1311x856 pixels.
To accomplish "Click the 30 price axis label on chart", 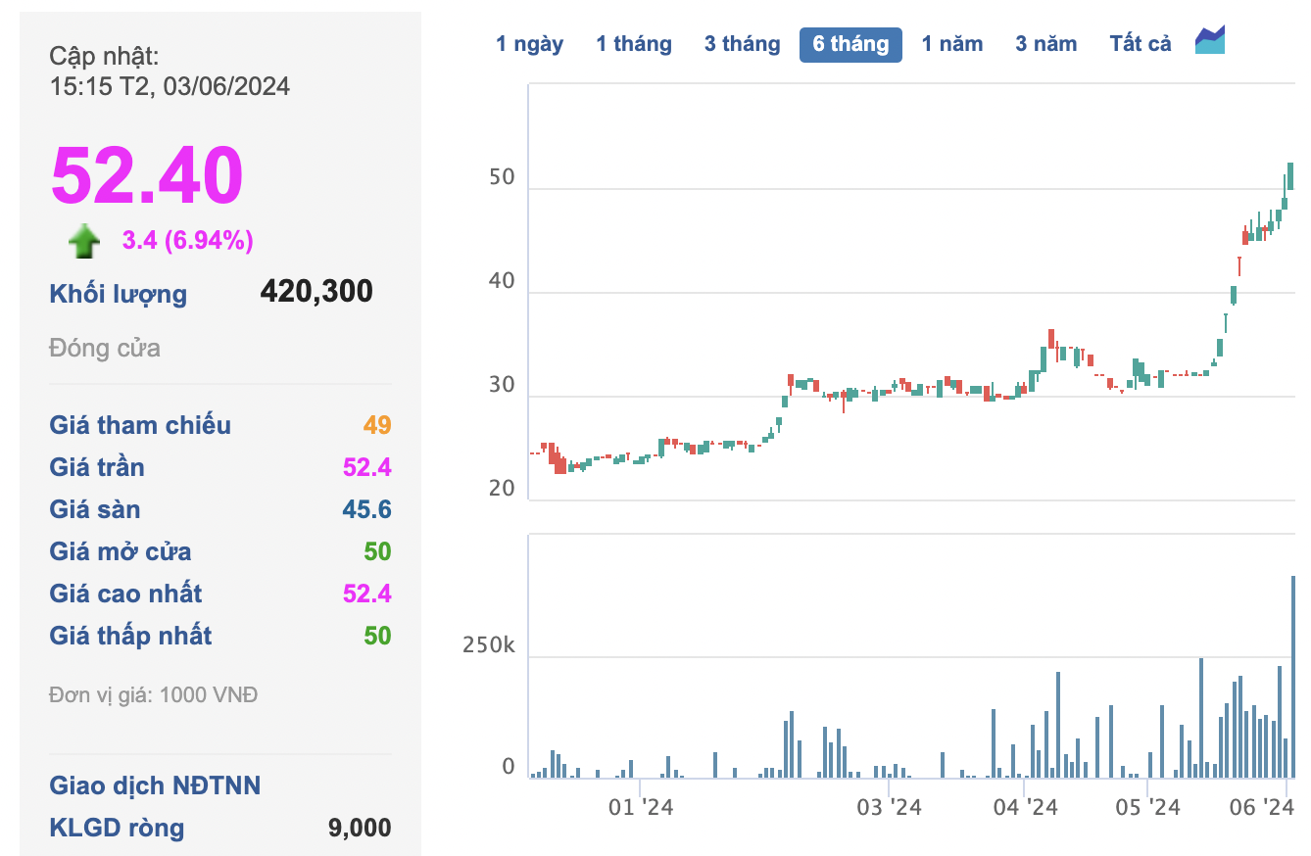I will tap(502, 385).
